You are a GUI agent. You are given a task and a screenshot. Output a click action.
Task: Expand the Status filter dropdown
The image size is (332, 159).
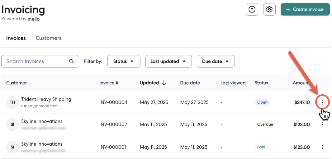[124, 61]
